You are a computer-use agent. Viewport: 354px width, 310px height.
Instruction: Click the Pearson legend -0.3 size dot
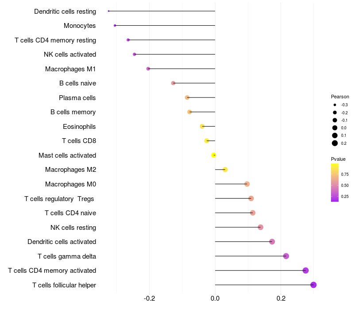click(x=335, y=105)
